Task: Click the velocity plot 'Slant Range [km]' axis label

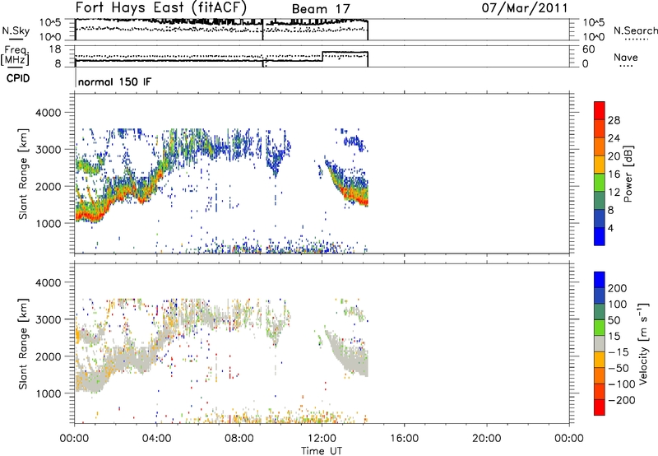Action: 23,343
